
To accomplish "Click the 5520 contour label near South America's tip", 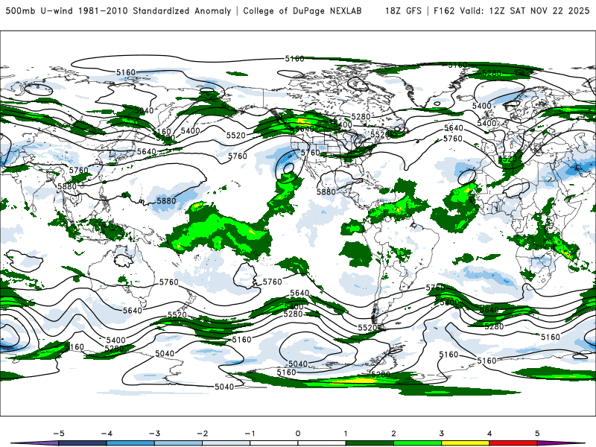I will (367, 327).
